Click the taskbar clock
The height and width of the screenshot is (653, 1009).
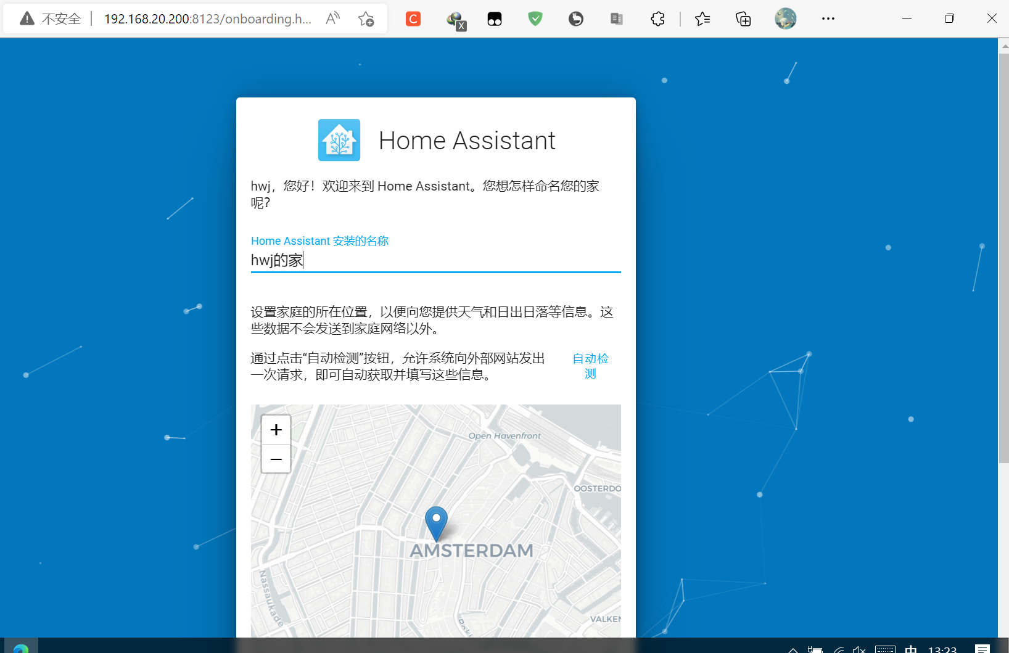[x=942, y=649]
